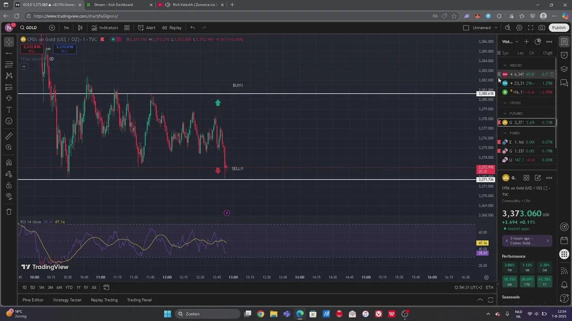
Task: Open the Indicators dialog
Action: coord(105,28)
